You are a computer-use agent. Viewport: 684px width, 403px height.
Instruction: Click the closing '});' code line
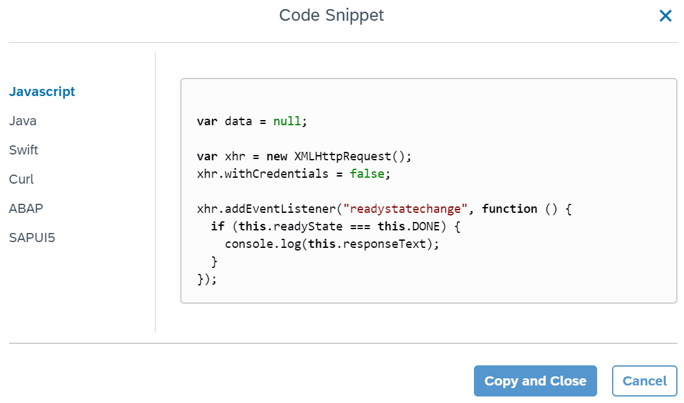click(x=207, y=279)
